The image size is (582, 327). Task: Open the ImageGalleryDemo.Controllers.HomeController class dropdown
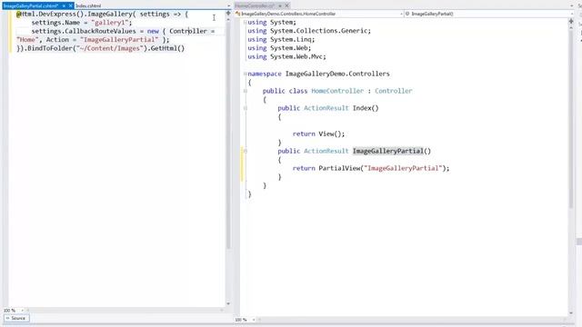pyautogui.click(x=319, y=14)
